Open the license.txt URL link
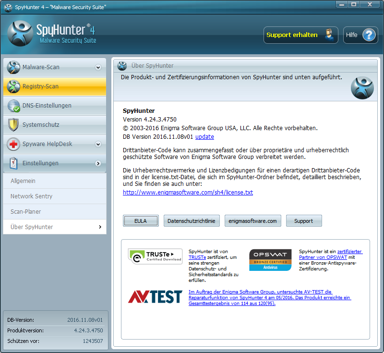The height and width of the screenshot is (353, 384). tap(188, 192)
